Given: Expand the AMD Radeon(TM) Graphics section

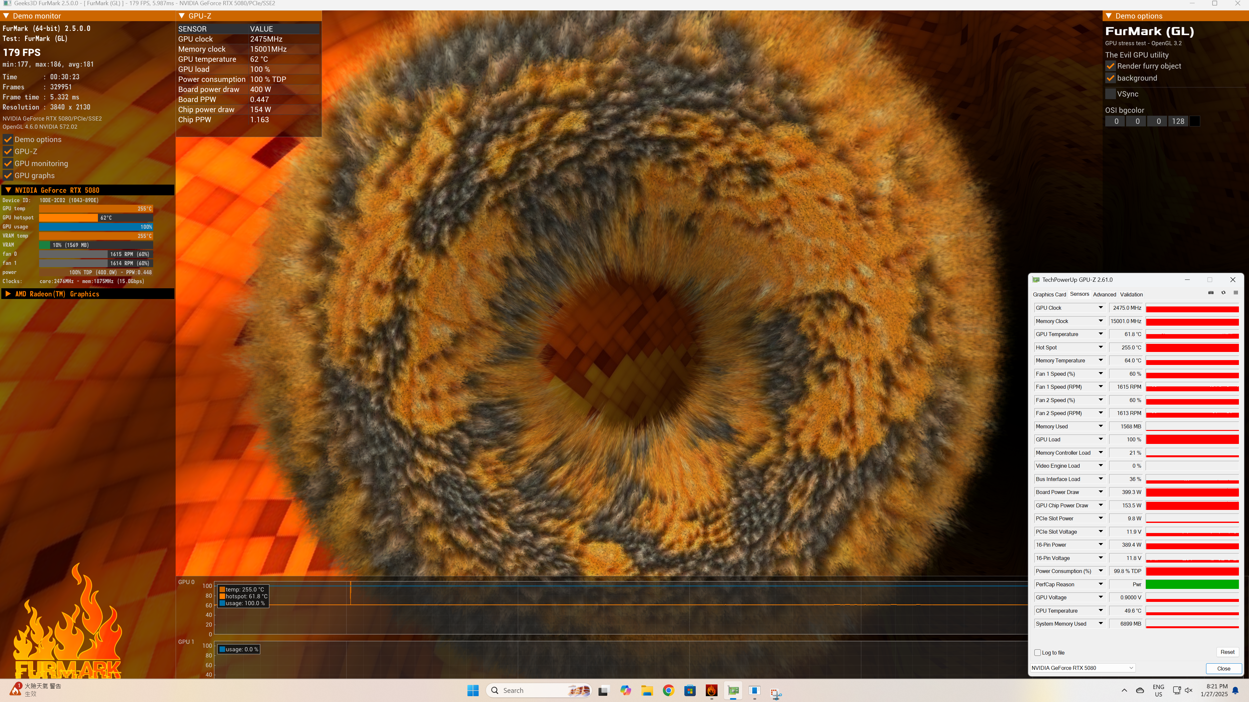Looking at the screenshot, I should (8, 294).
